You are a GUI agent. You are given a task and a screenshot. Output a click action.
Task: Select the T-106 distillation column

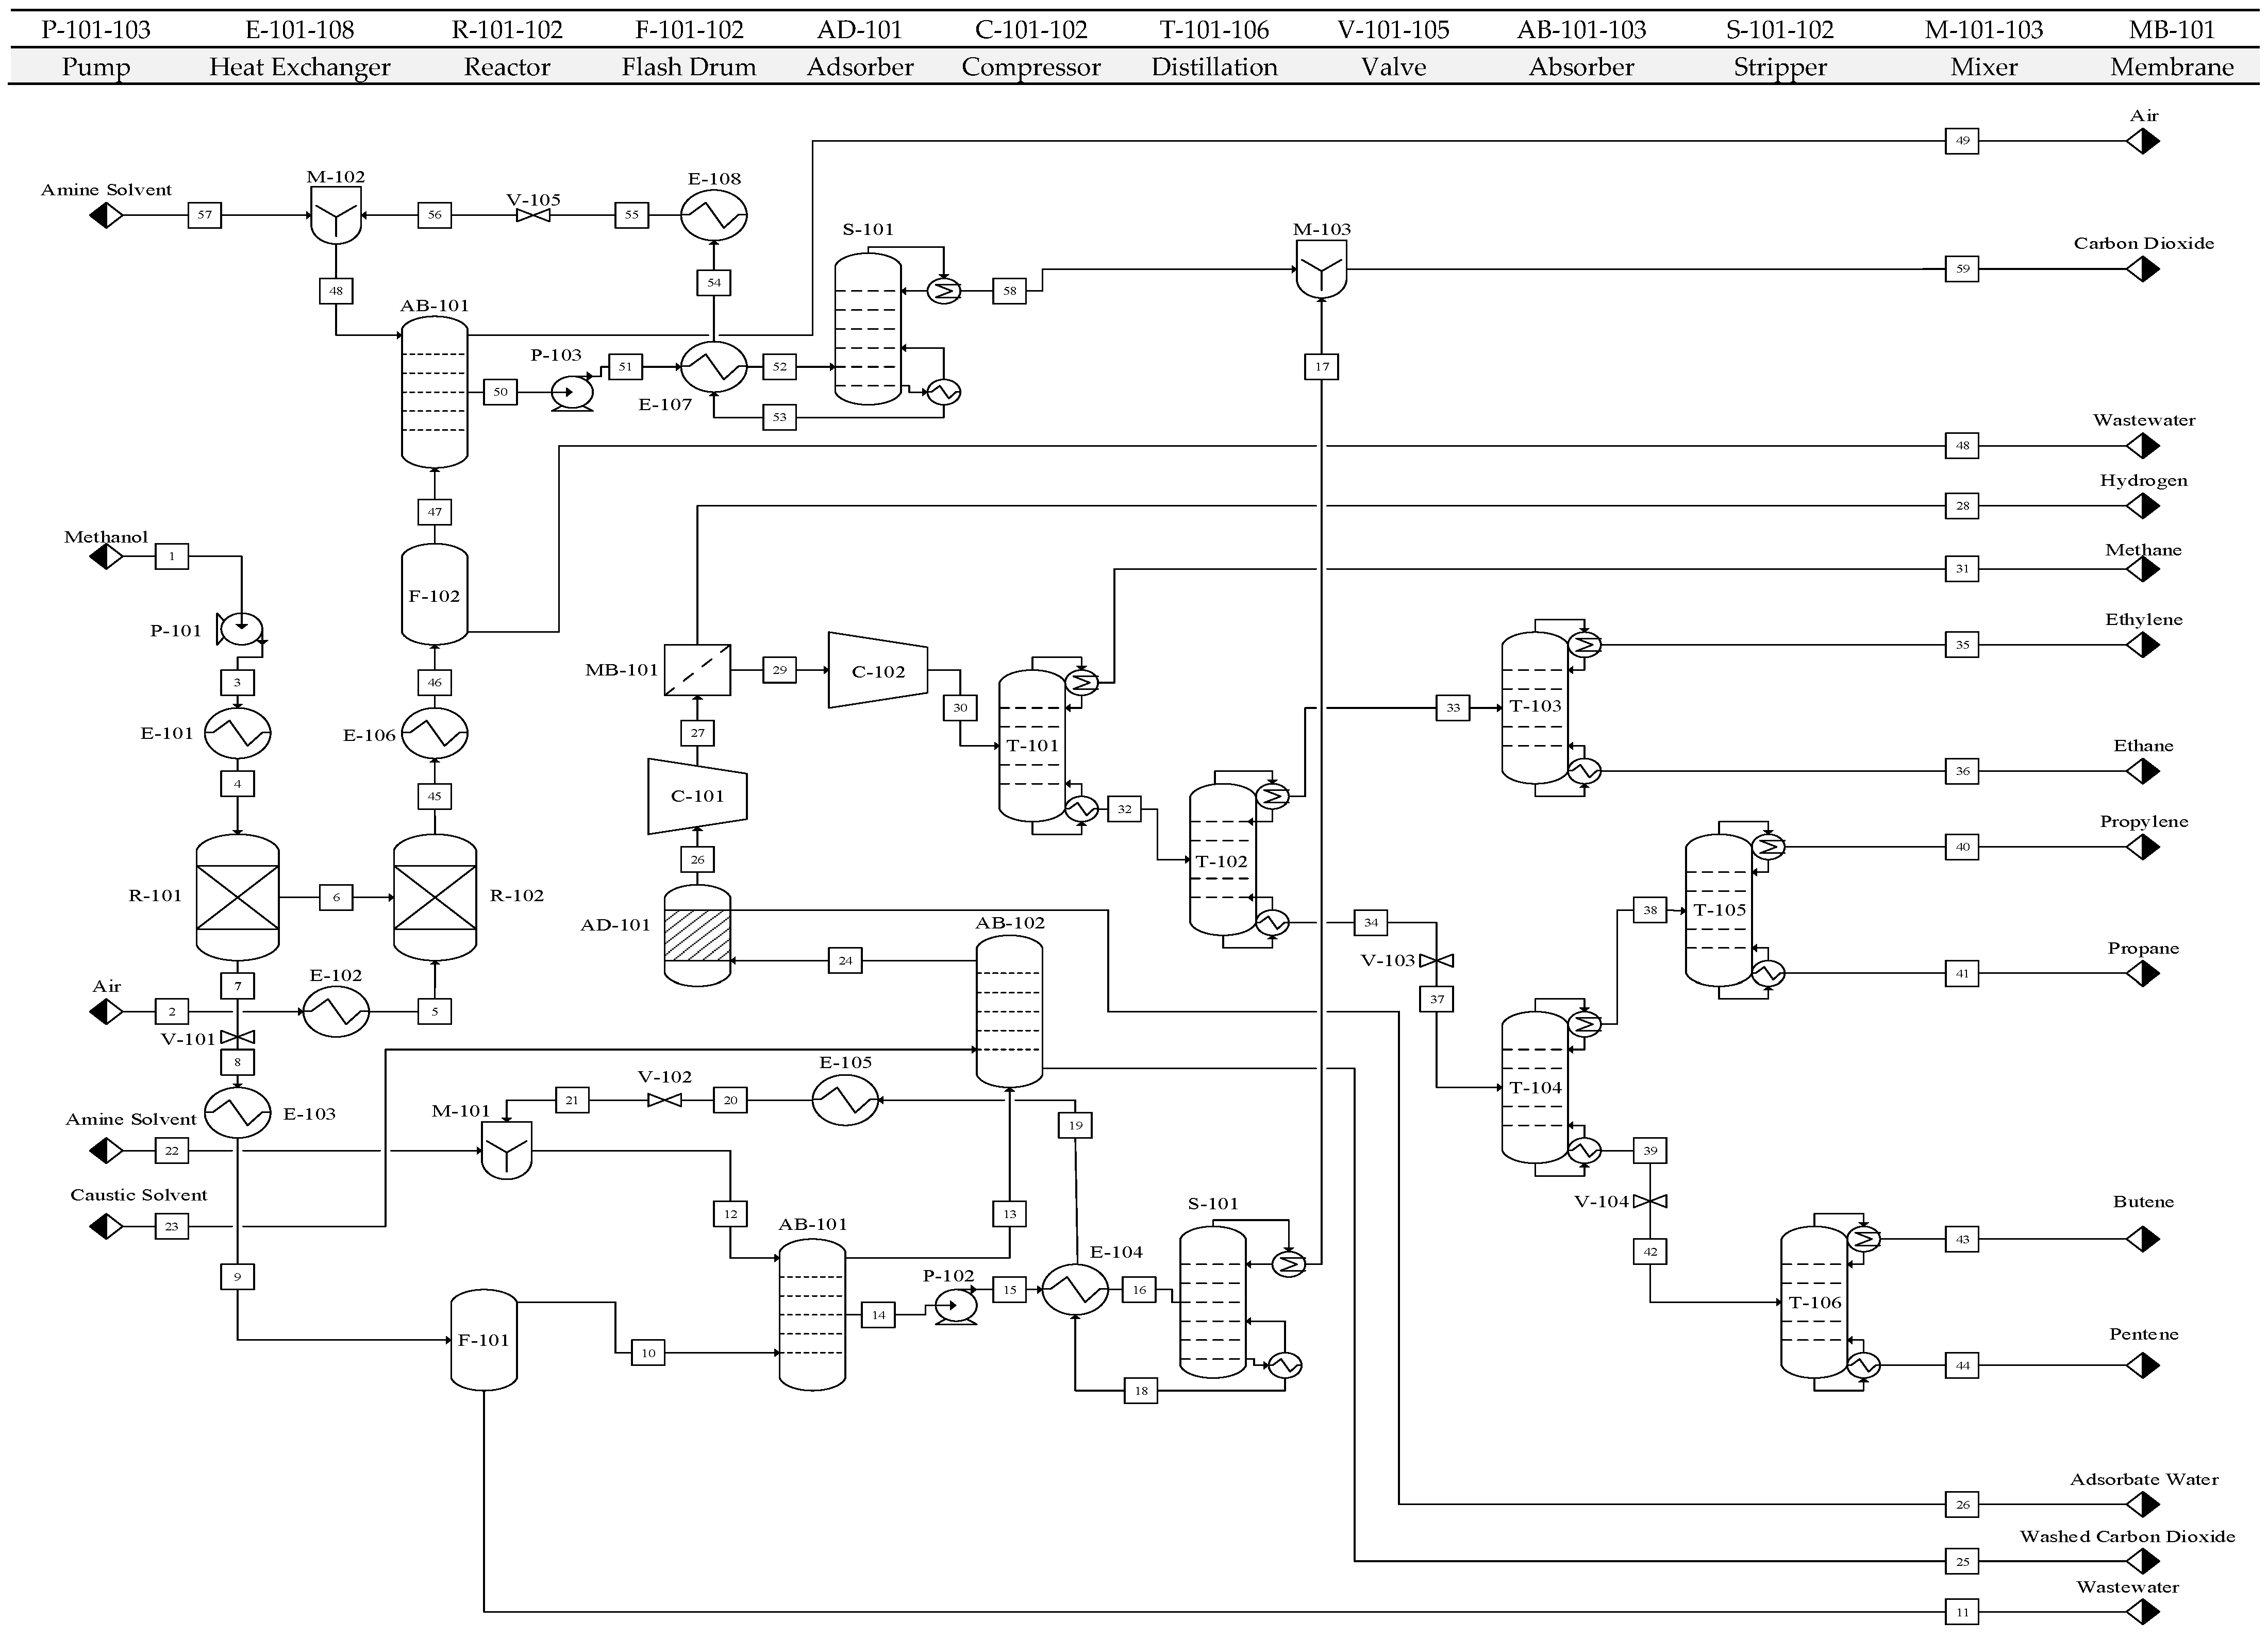tap(1813, 1302)
